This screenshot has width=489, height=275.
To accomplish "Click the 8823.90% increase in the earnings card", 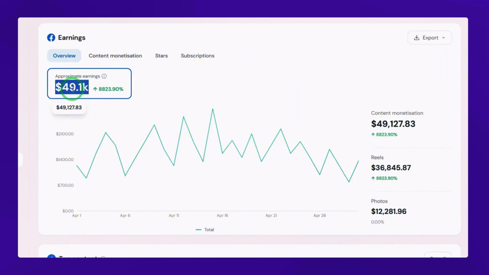I will pyautogui.click(x=108, y=89).
